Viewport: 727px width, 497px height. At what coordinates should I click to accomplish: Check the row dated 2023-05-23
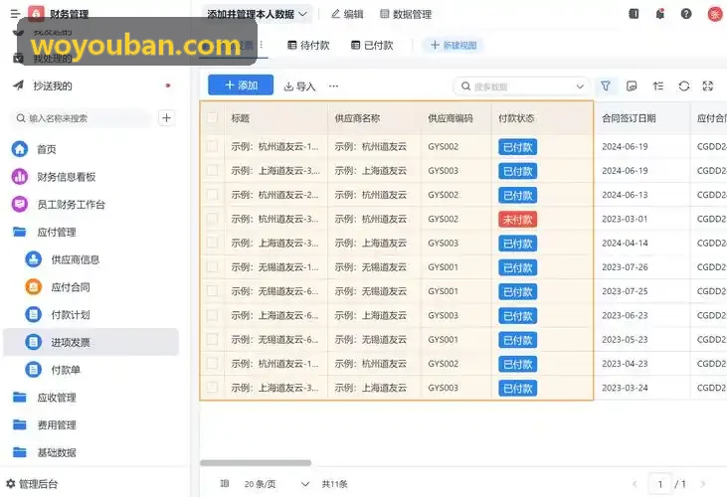point(212,340)
